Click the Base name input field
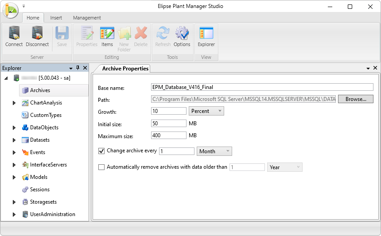381x236 pixels. point(262,87)
